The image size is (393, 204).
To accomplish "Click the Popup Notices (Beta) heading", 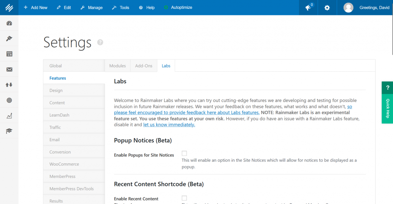I will point(143,140).
